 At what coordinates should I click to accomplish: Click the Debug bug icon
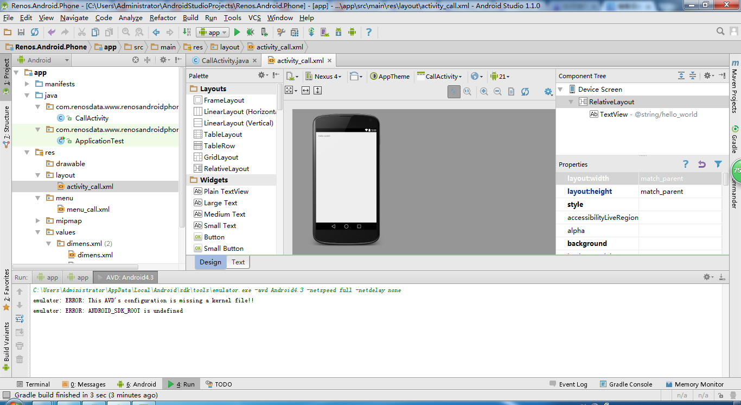pos(251,33)
